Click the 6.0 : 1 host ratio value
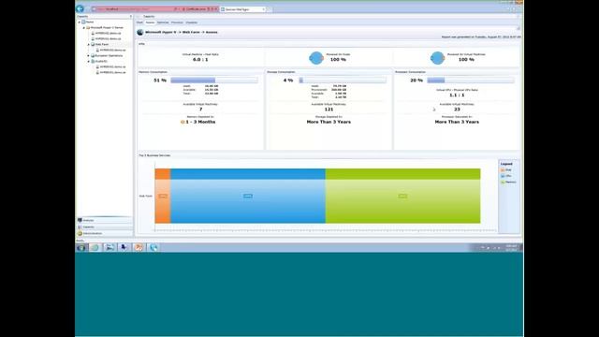This screenshot has height=337, width=599. point(200,60)
